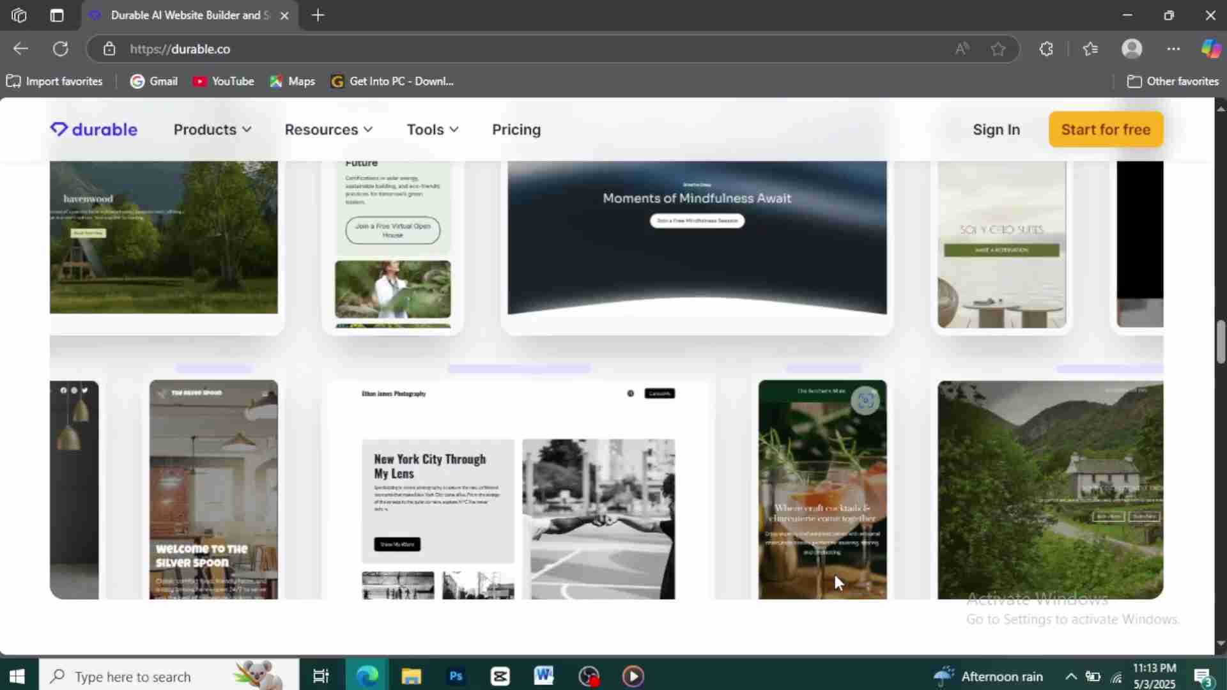The height and width of the screenshot is (690, 1227).
Task: Expand the Tools dropdown menu
Action: (433, 130)
